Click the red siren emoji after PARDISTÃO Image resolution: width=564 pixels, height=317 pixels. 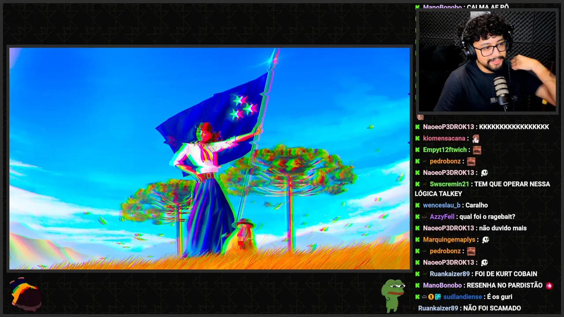pos(549,286)
